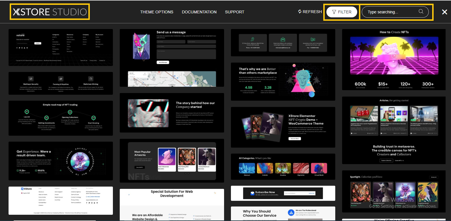Select the white XStore footer template
Screen dimensions: 451x221
(x=61, y=201)
